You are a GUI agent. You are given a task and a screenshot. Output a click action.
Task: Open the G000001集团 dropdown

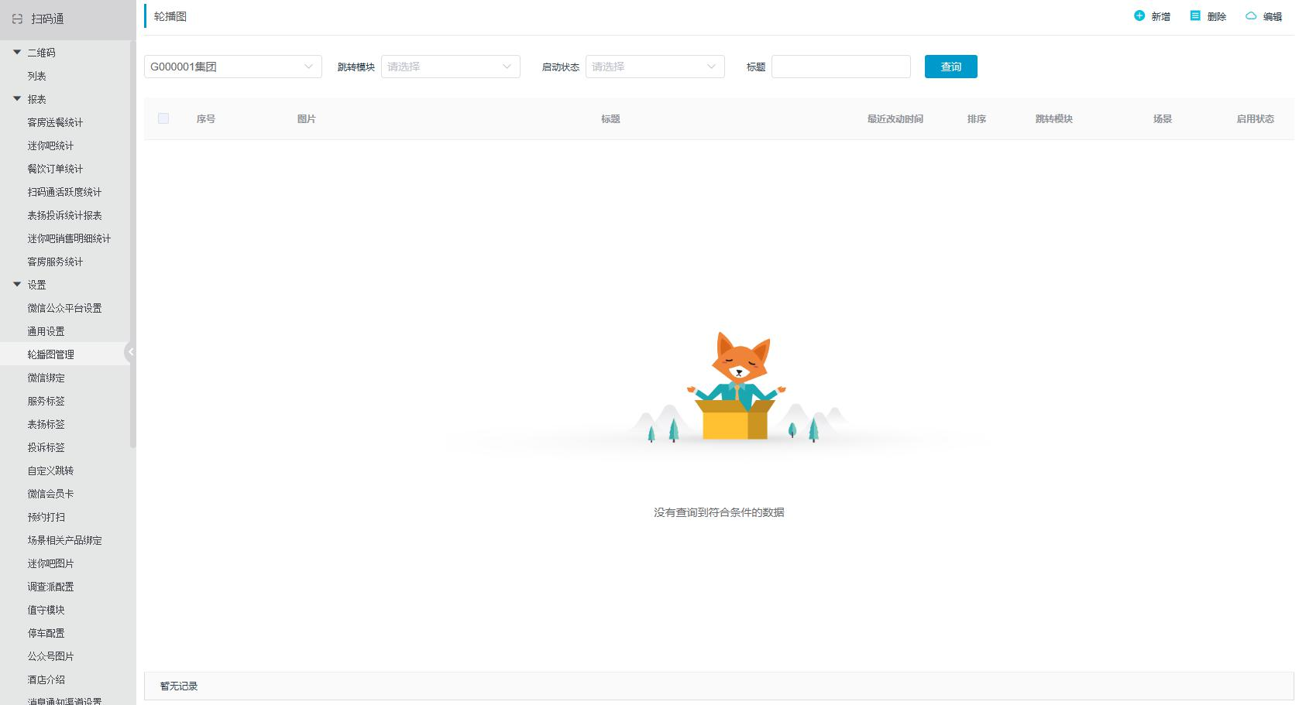point(232,67)
